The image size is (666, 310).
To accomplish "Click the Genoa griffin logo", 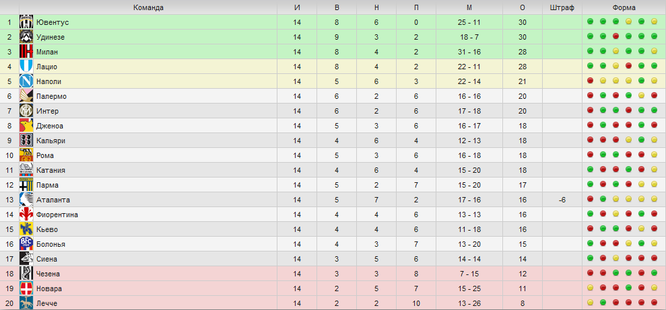I will [x=26, y=126].
